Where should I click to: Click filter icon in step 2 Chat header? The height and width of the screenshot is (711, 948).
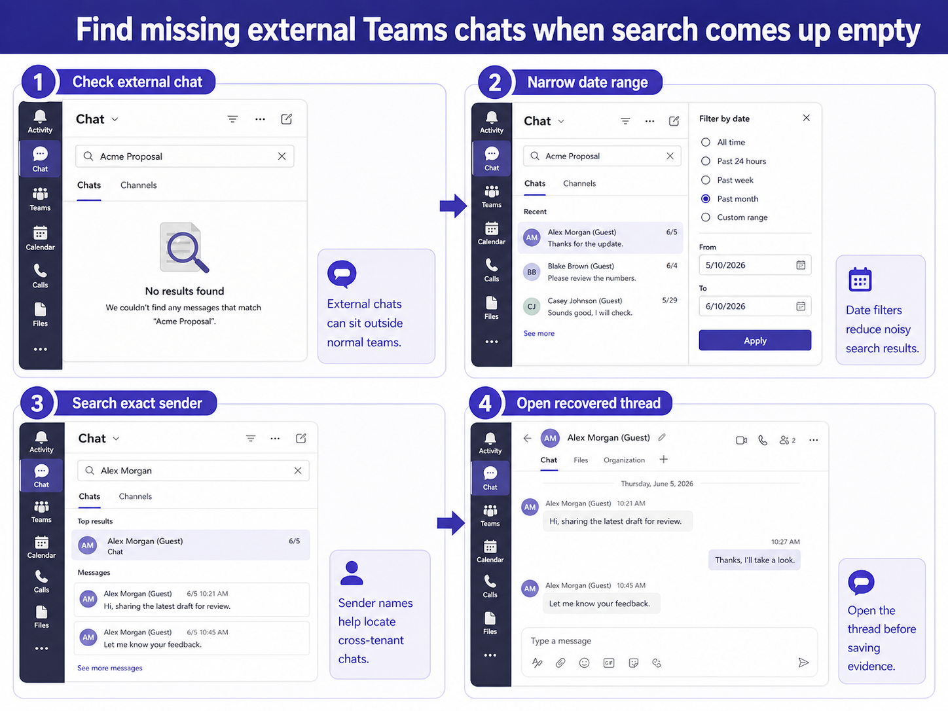coord(625,121)
